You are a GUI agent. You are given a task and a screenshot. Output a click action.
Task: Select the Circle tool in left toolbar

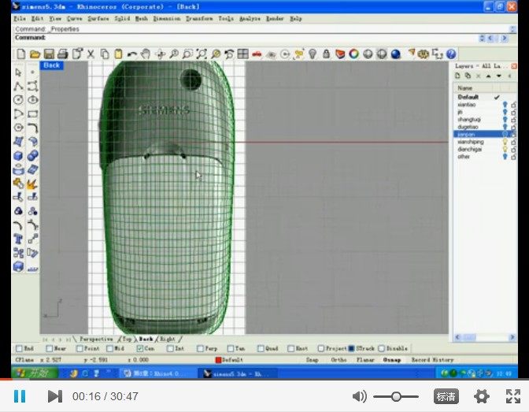click(19, 100)
